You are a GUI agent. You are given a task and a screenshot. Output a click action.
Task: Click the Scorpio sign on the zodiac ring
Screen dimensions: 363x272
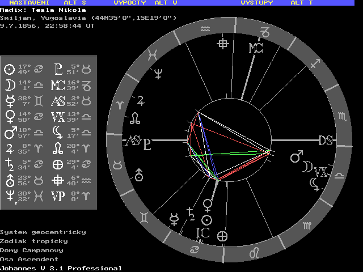(x=341, y=116)
